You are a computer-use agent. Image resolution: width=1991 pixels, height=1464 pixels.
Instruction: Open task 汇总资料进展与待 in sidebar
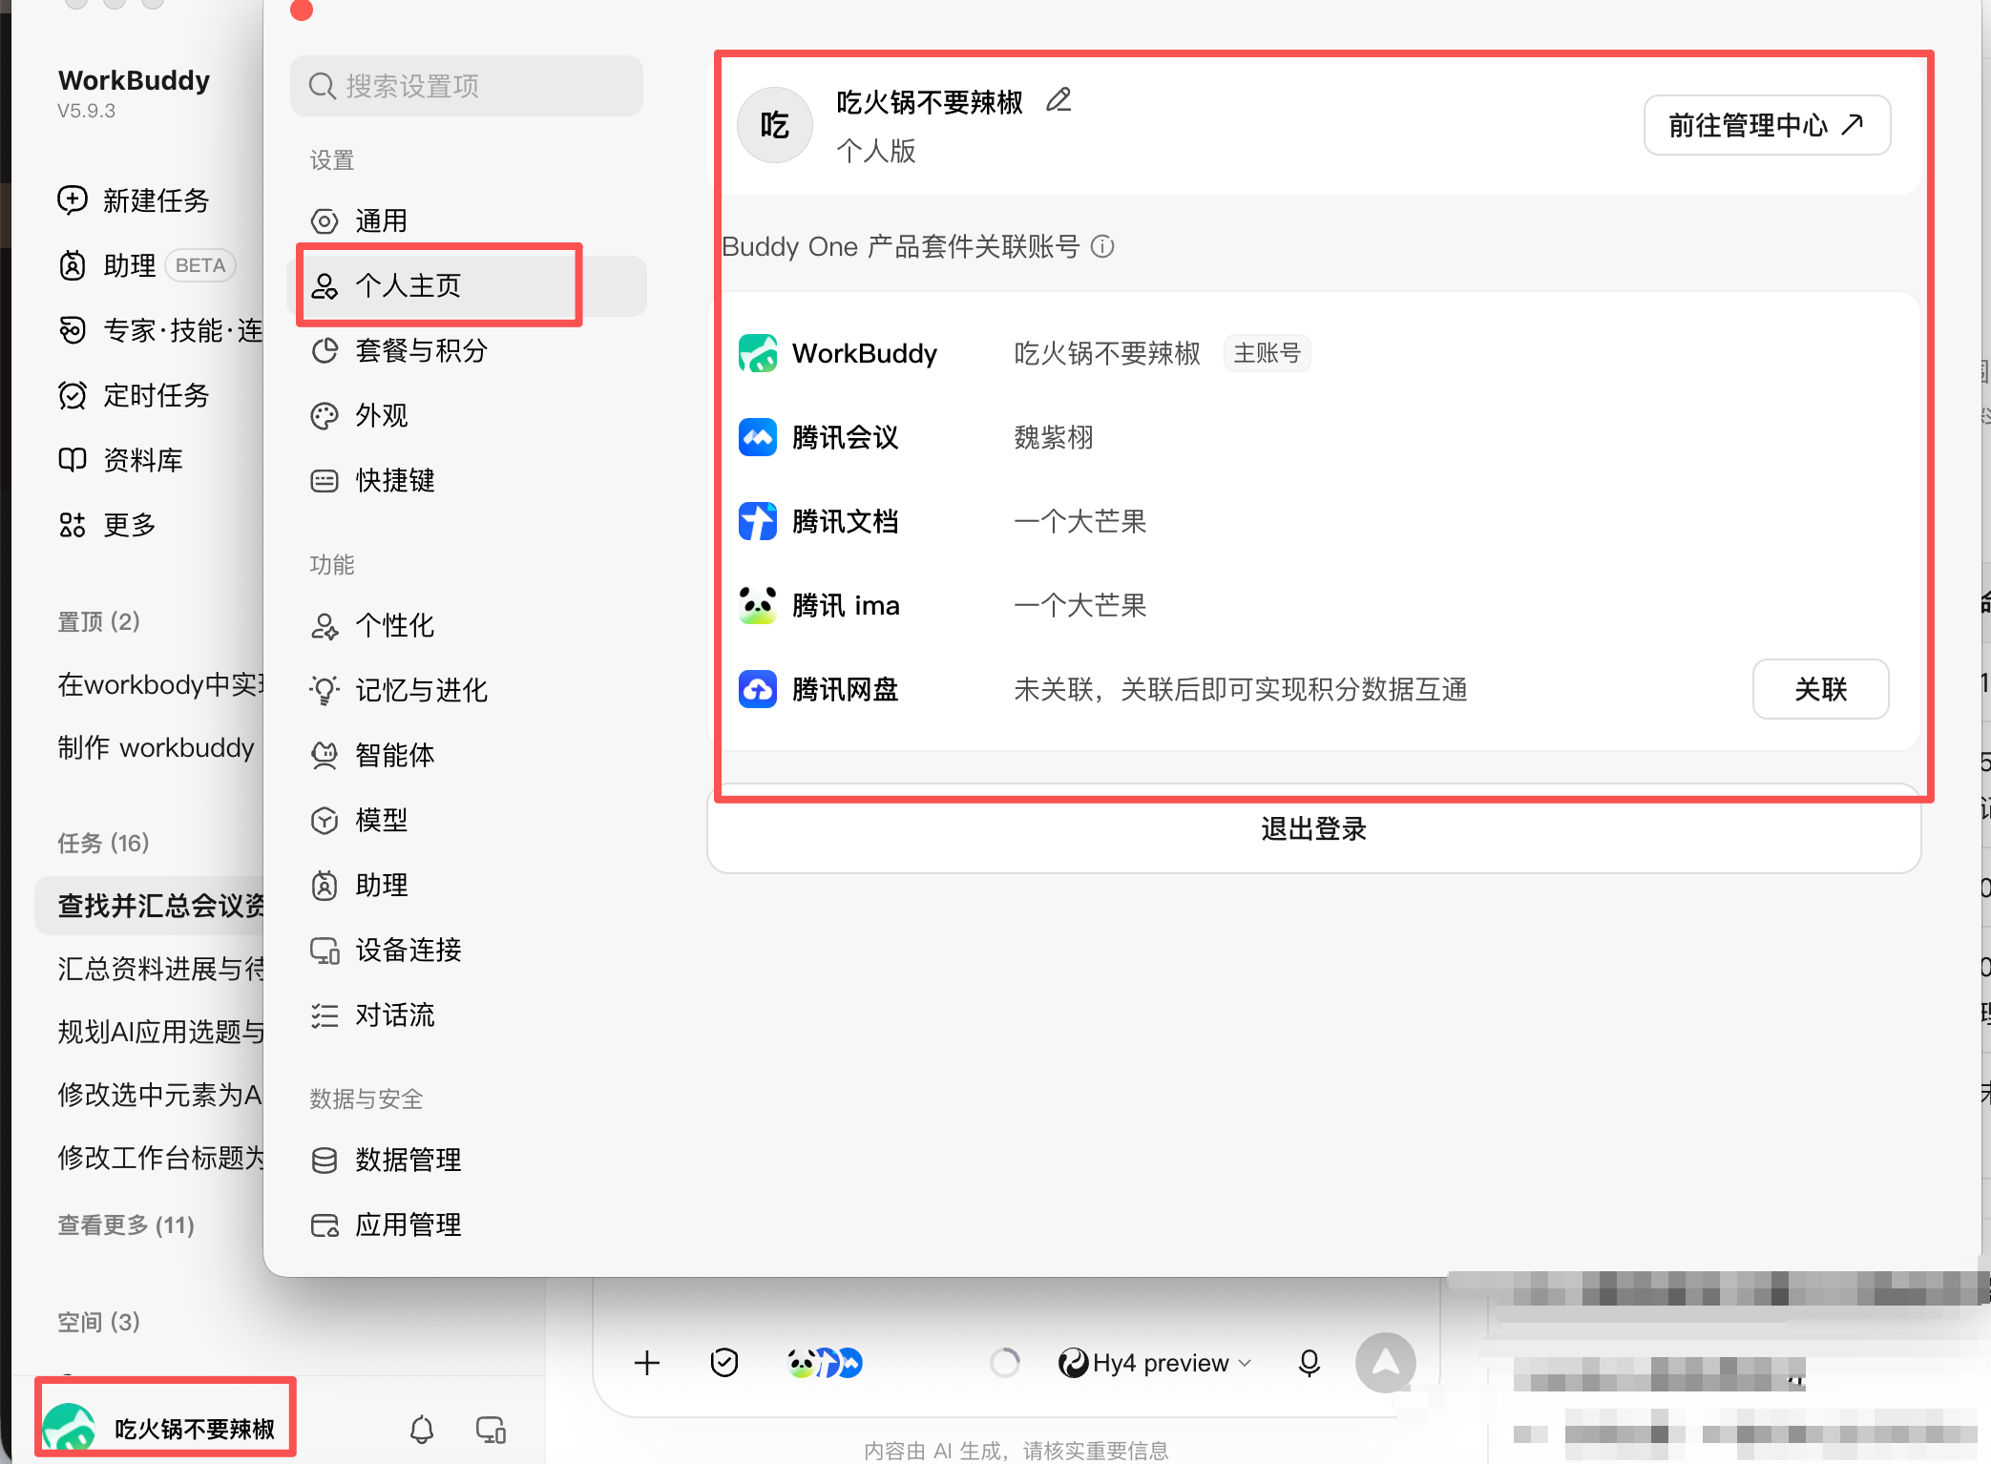coord(159,969)
